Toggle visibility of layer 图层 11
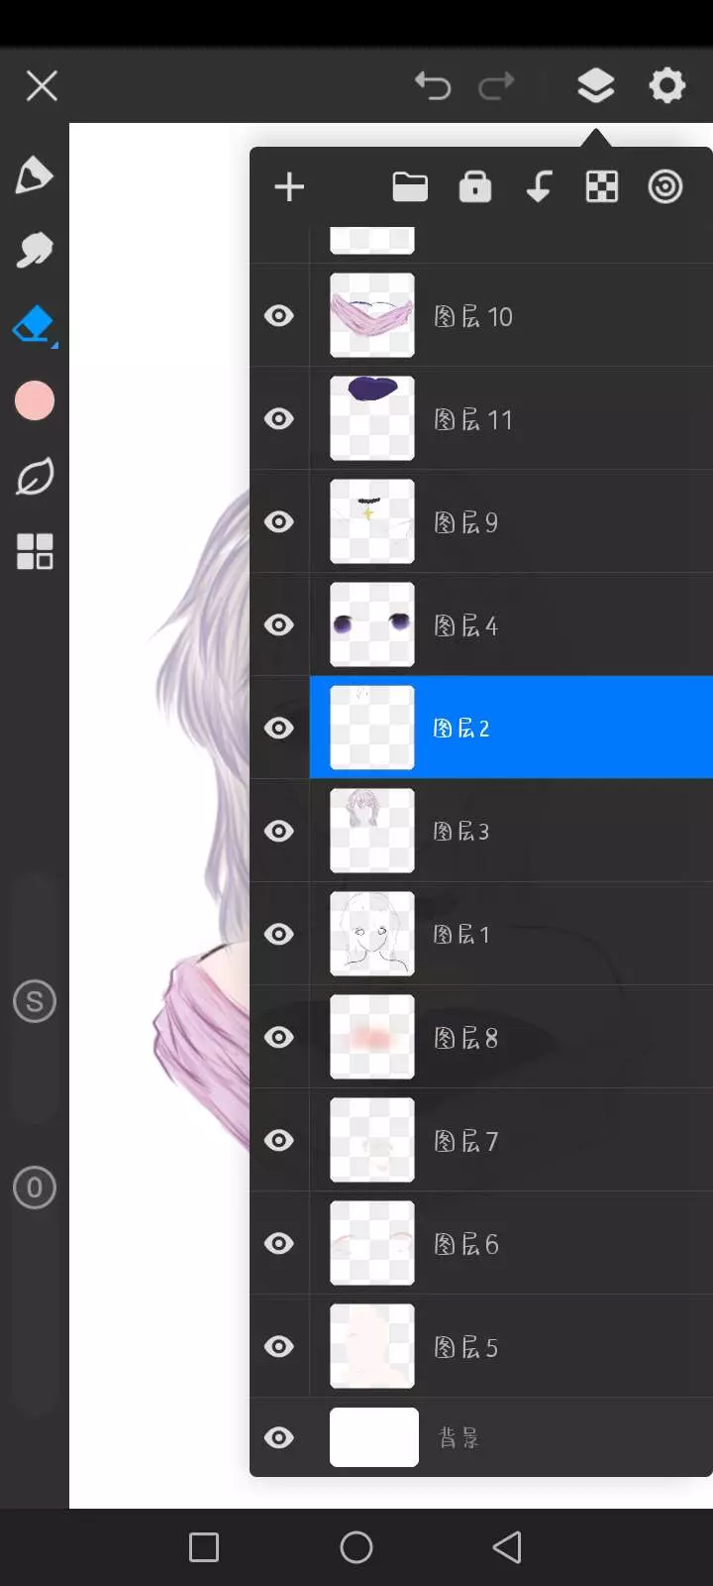 [279, 419]
